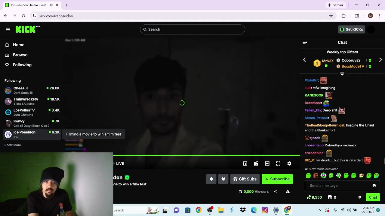Click the report warning icon
The height and width of the screenshot is (216, 385).
288,191
